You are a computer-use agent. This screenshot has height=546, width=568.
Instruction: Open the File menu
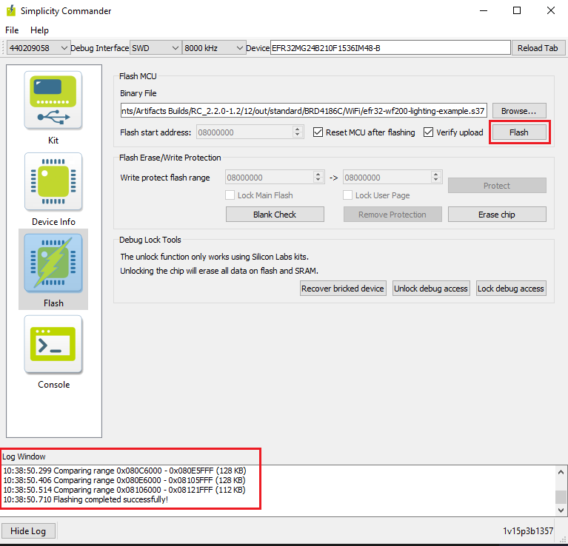click(x=12, y=30)
